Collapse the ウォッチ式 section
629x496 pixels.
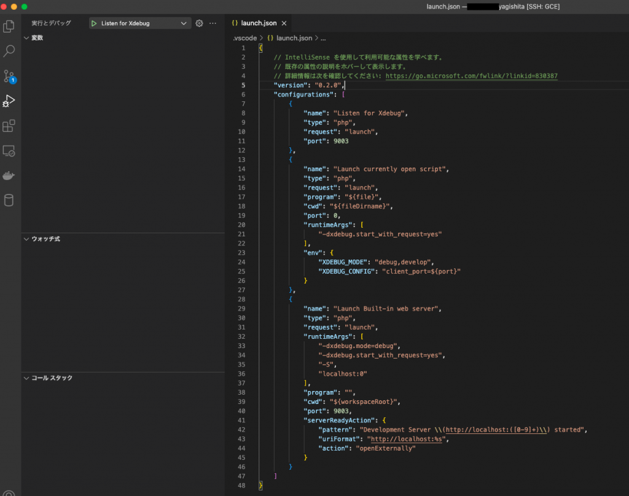(x=45, y=239)
